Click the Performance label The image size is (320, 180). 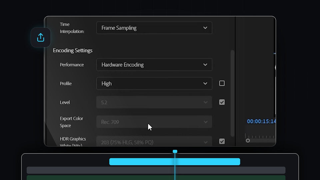click(72, 65)
